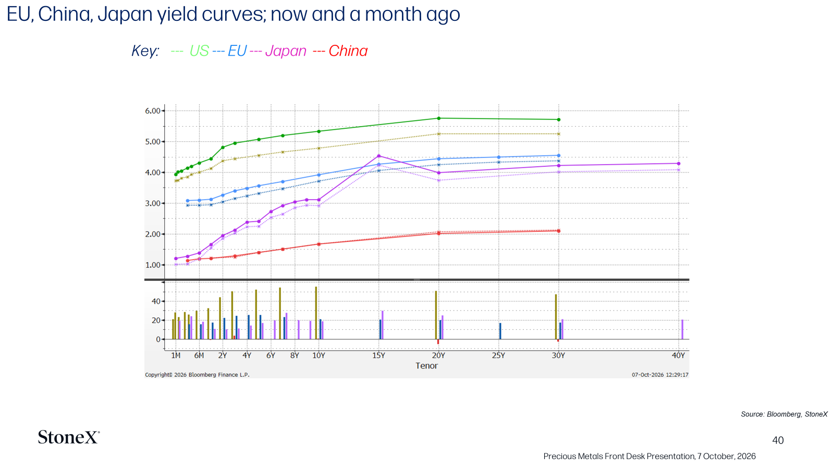Click the 40 label on lower chart axis
Screen dimensions: 834x469
(156, 301)
